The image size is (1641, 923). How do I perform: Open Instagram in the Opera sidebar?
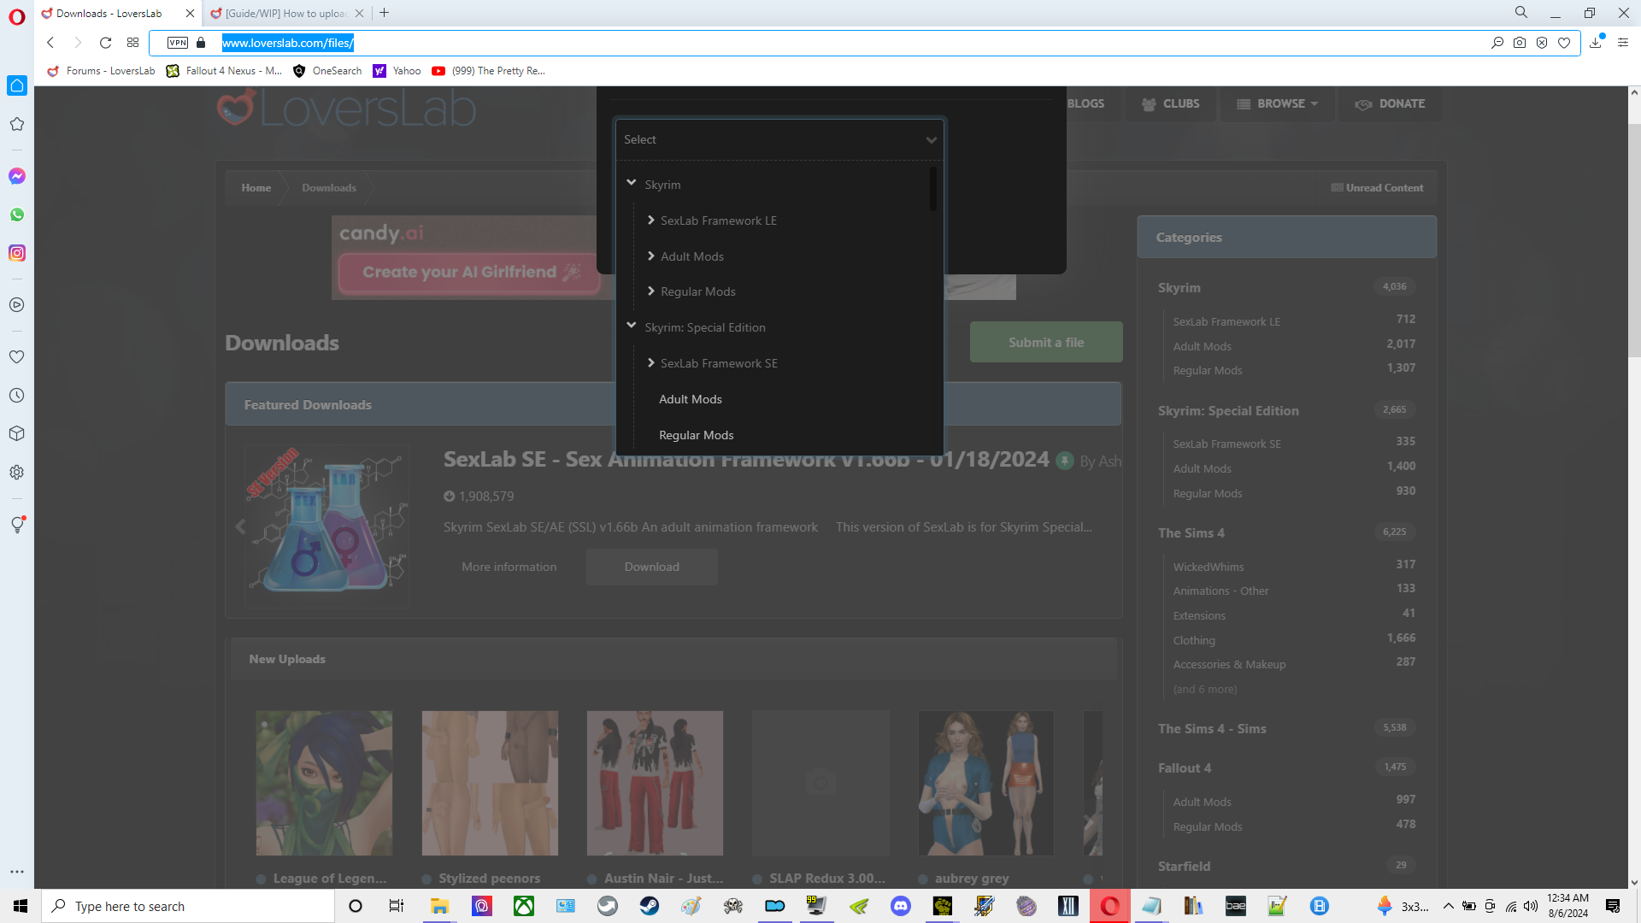17,253
